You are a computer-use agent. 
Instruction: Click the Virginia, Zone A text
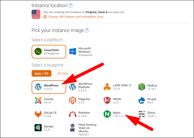(x=96, y=12)
